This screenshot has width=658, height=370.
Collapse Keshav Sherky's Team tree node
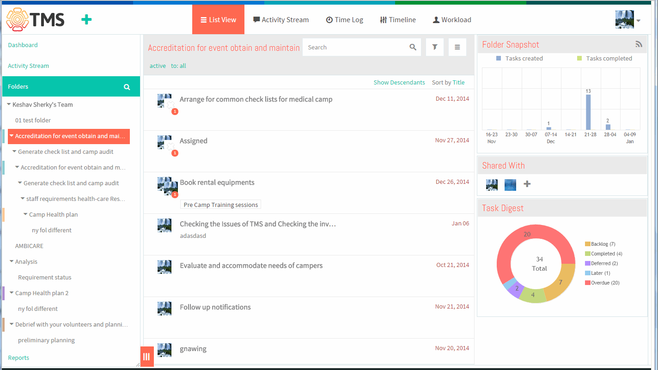(x=9, y=104)
